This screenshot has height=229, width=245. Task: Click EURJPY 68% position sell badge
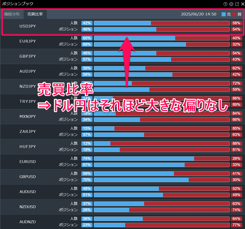point(87,44)
